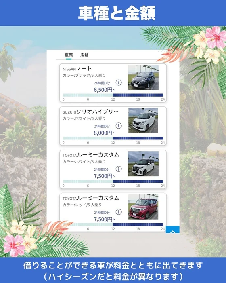Select the NISSAN ノート car title
This screenshot has height=283, width=226.
[x=77, y=69]
